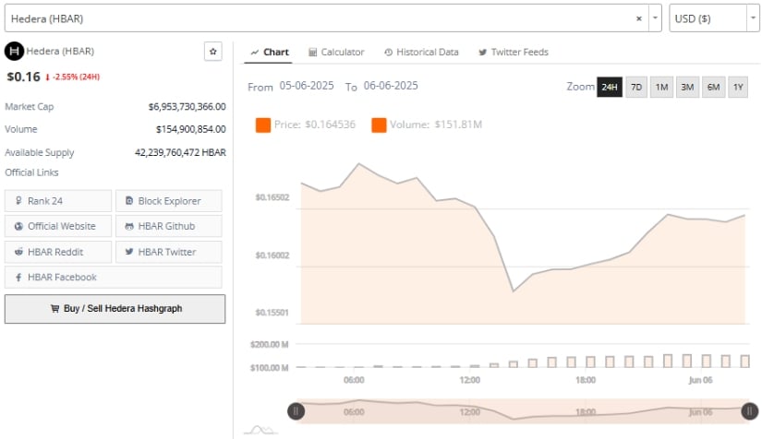
Task: Click Buy / Sell Hedera Hashgraph button
Action: coord(115,309)
